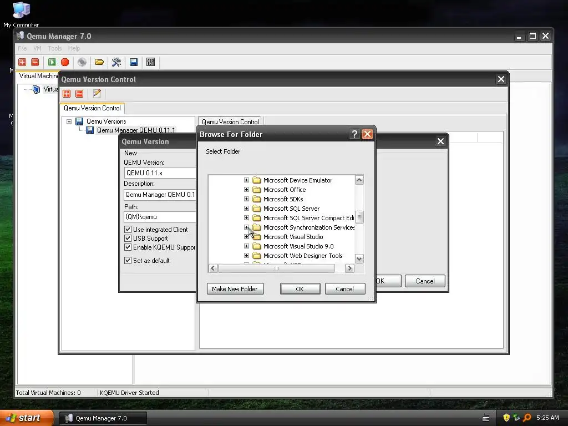Expand Microsoft SQL Server Compact Edition node

click(x=246, y=217)
